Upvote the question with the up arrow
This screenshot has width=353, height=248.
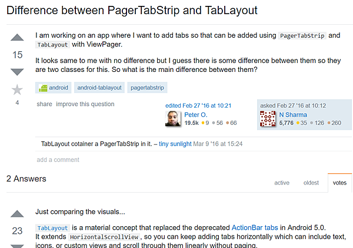point(17,38)
